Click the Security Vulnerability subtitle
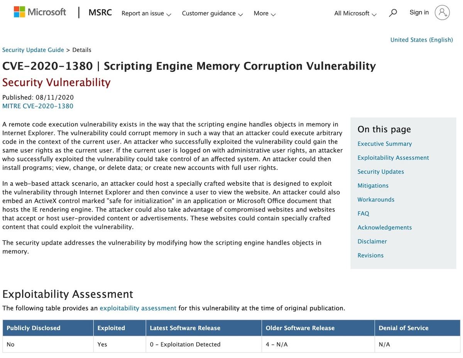463x358 pixels. 56,82
